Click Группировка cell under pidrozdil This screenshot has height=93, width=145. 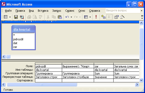point(48,73)
